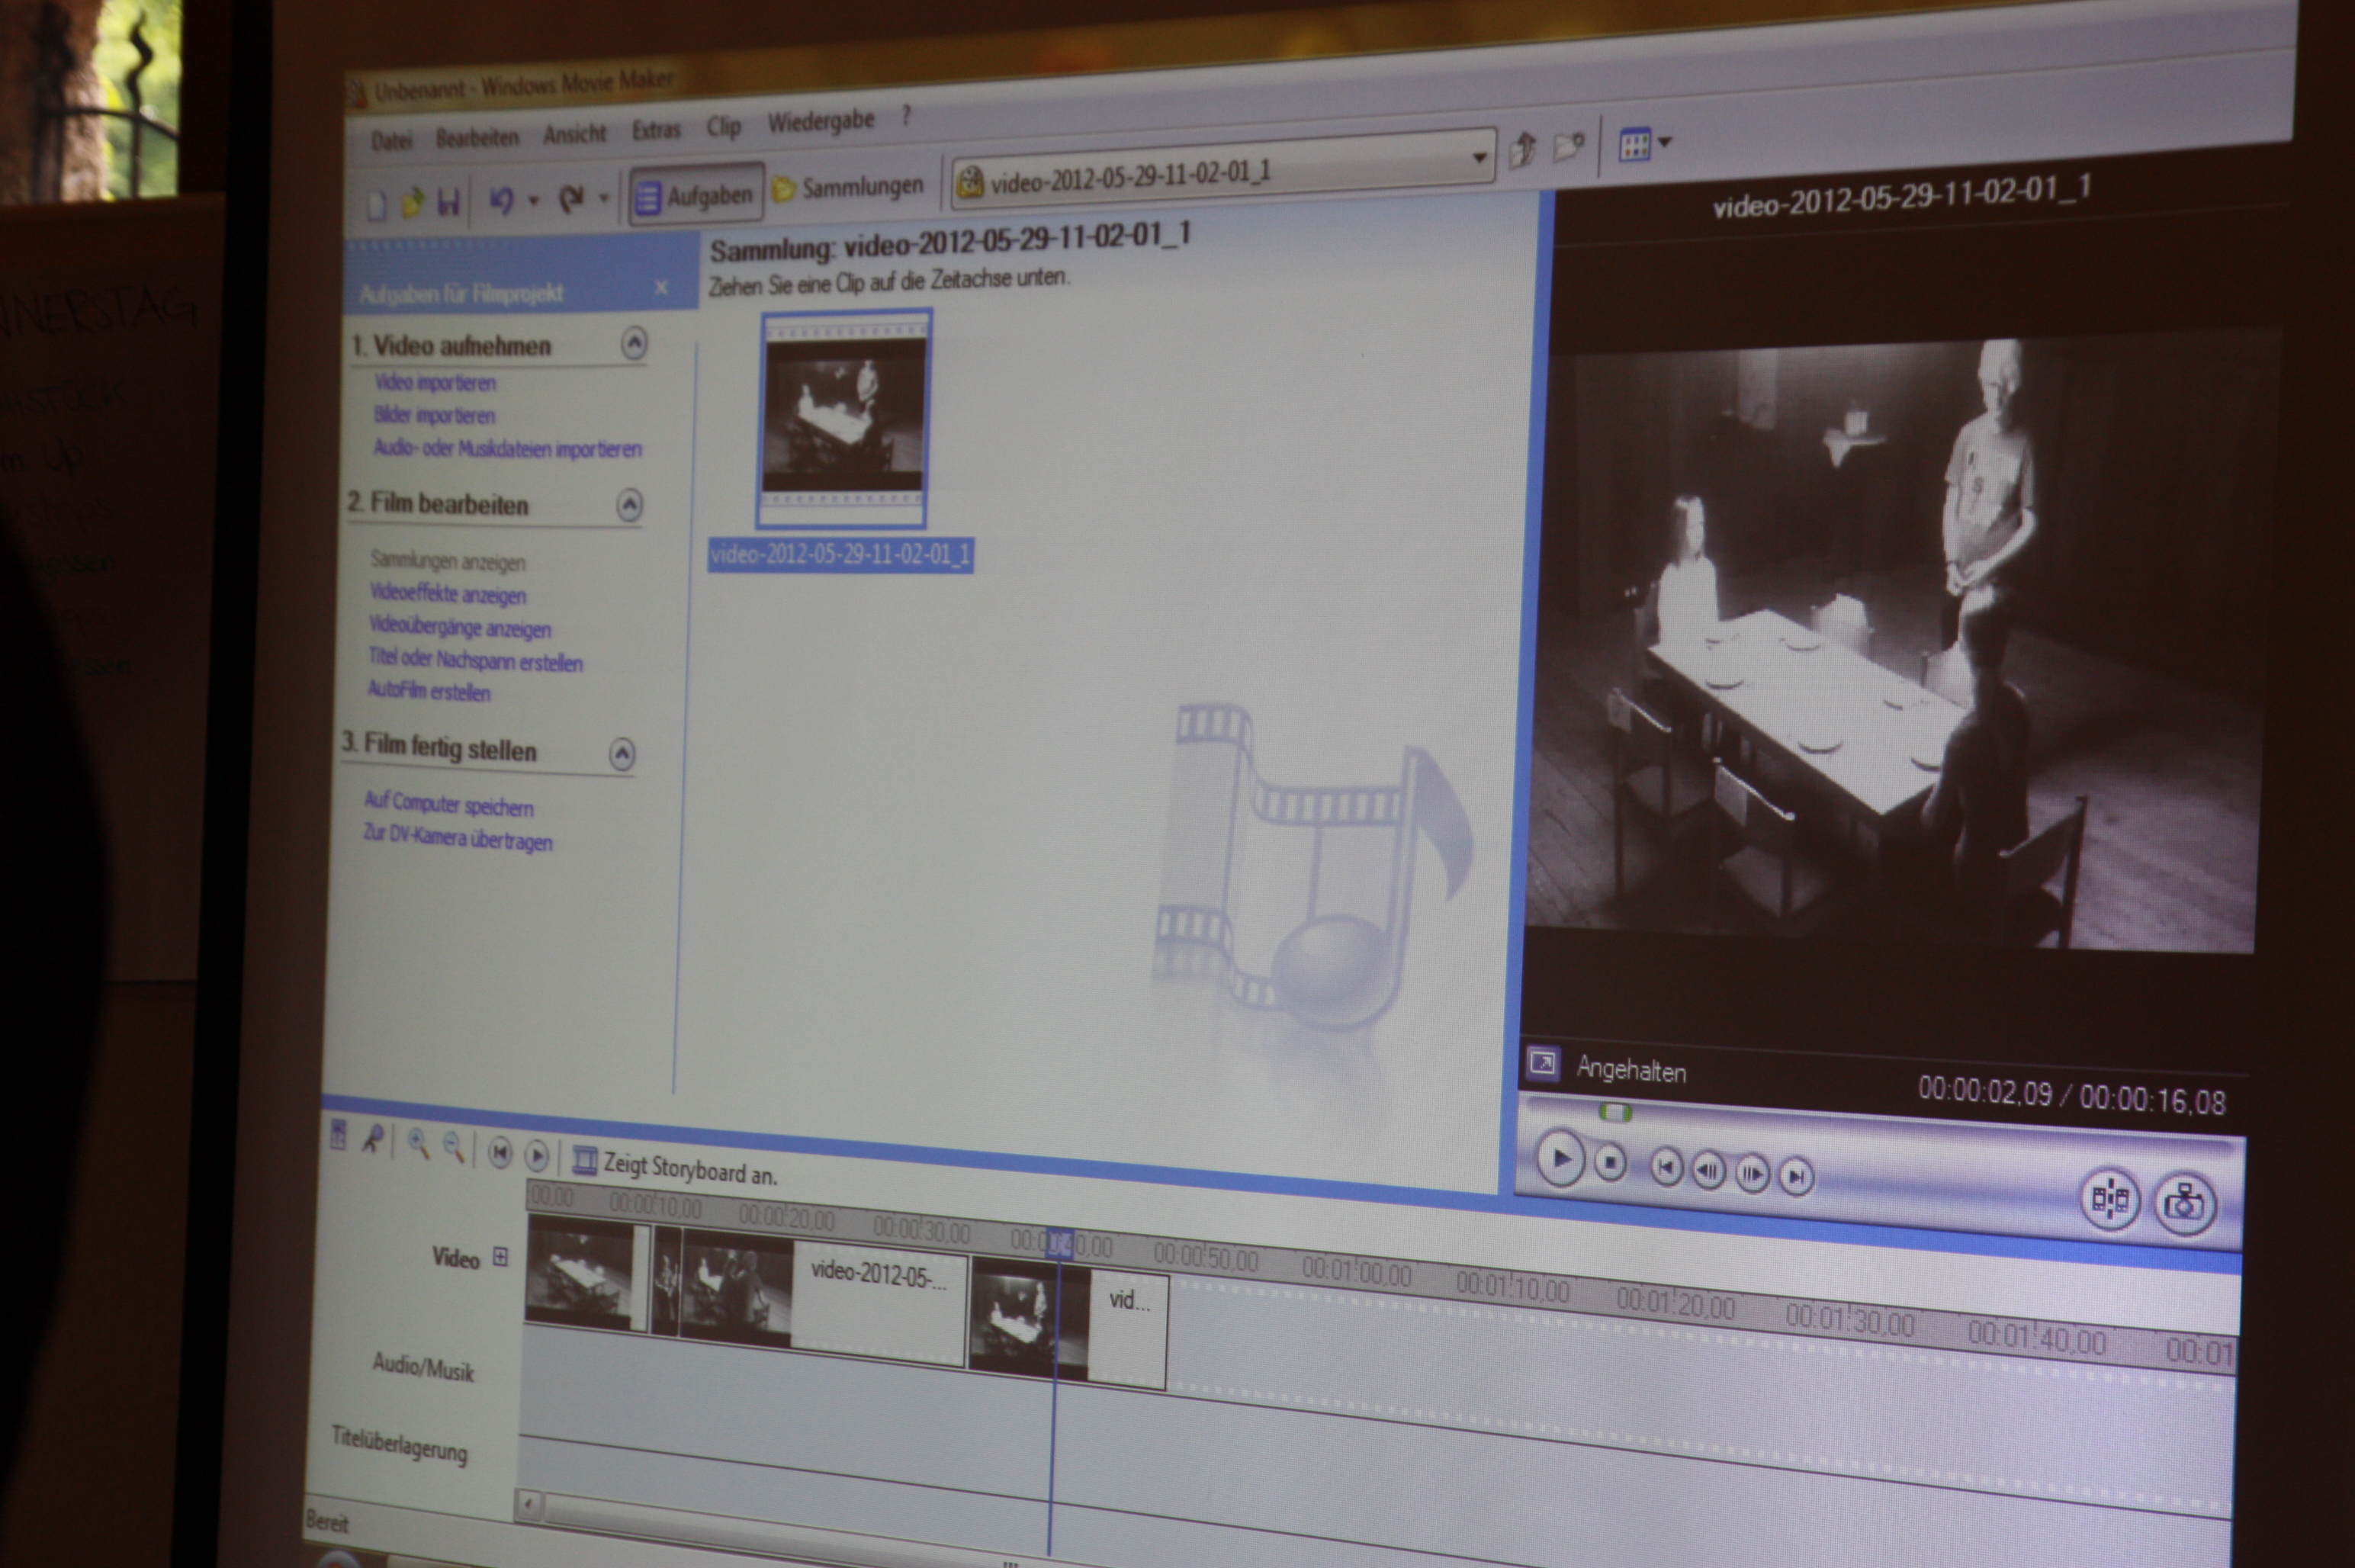Click 00:01:00,00 mark on the time ruler

tap(1355, 1273)
